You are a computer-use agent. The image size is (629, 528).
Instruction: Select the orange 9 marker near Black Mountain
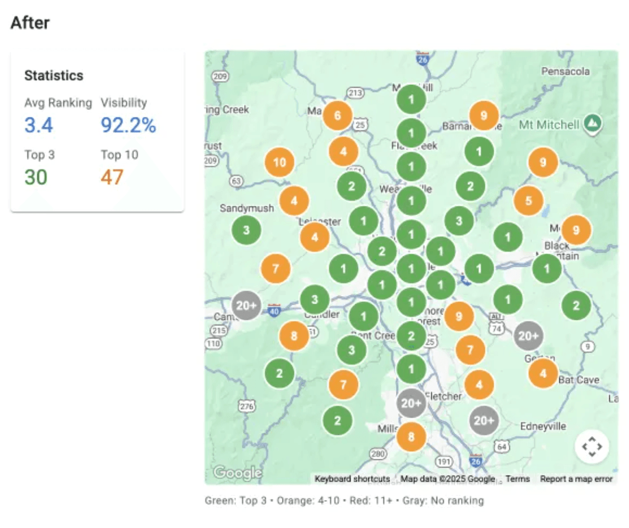(x=576, y=230)
